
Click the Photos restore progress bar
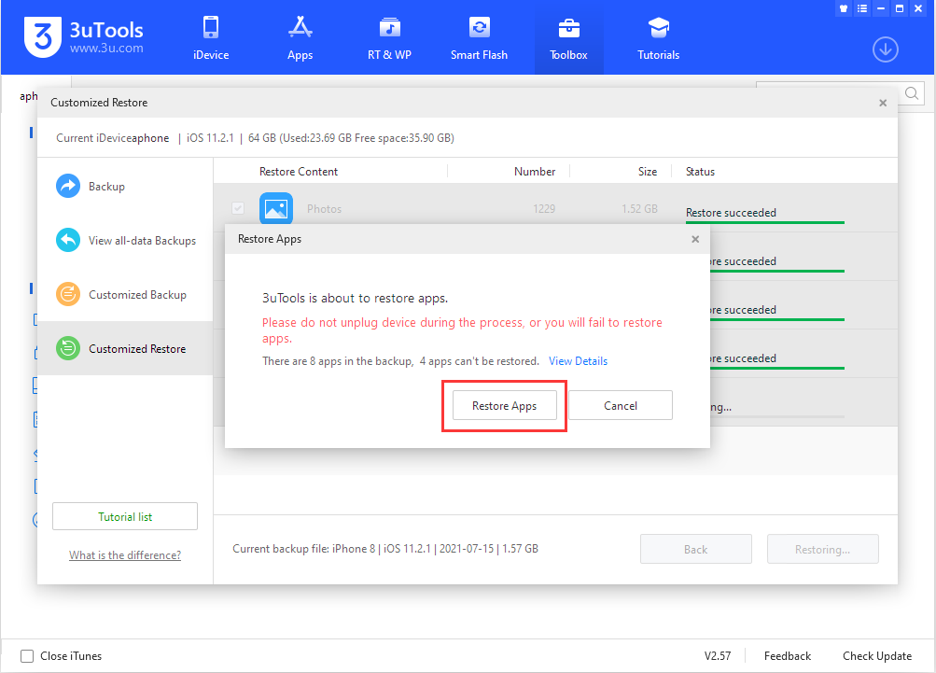tap(764, 223)
